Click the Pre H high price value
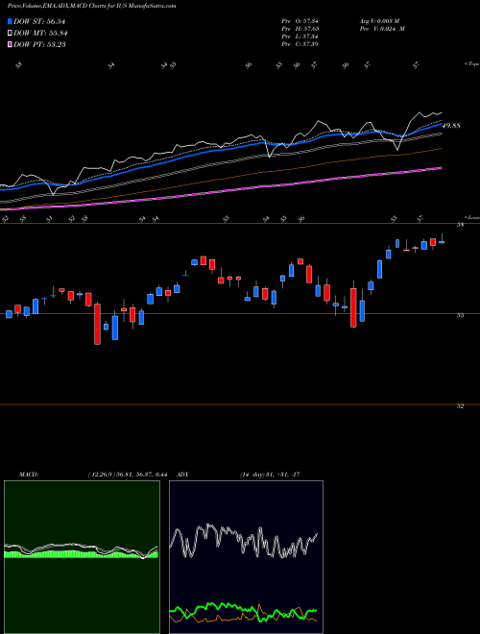Image resolution: width=480 pixels, height=634 pixels. point(300,29)
